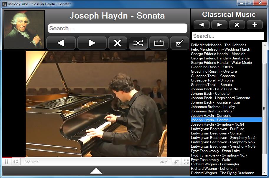Image resolution: width=269 pixels, height=178 pixels.
Task: Select Giuseppe Torelli - Sinfonia
Action: (226, 80)
